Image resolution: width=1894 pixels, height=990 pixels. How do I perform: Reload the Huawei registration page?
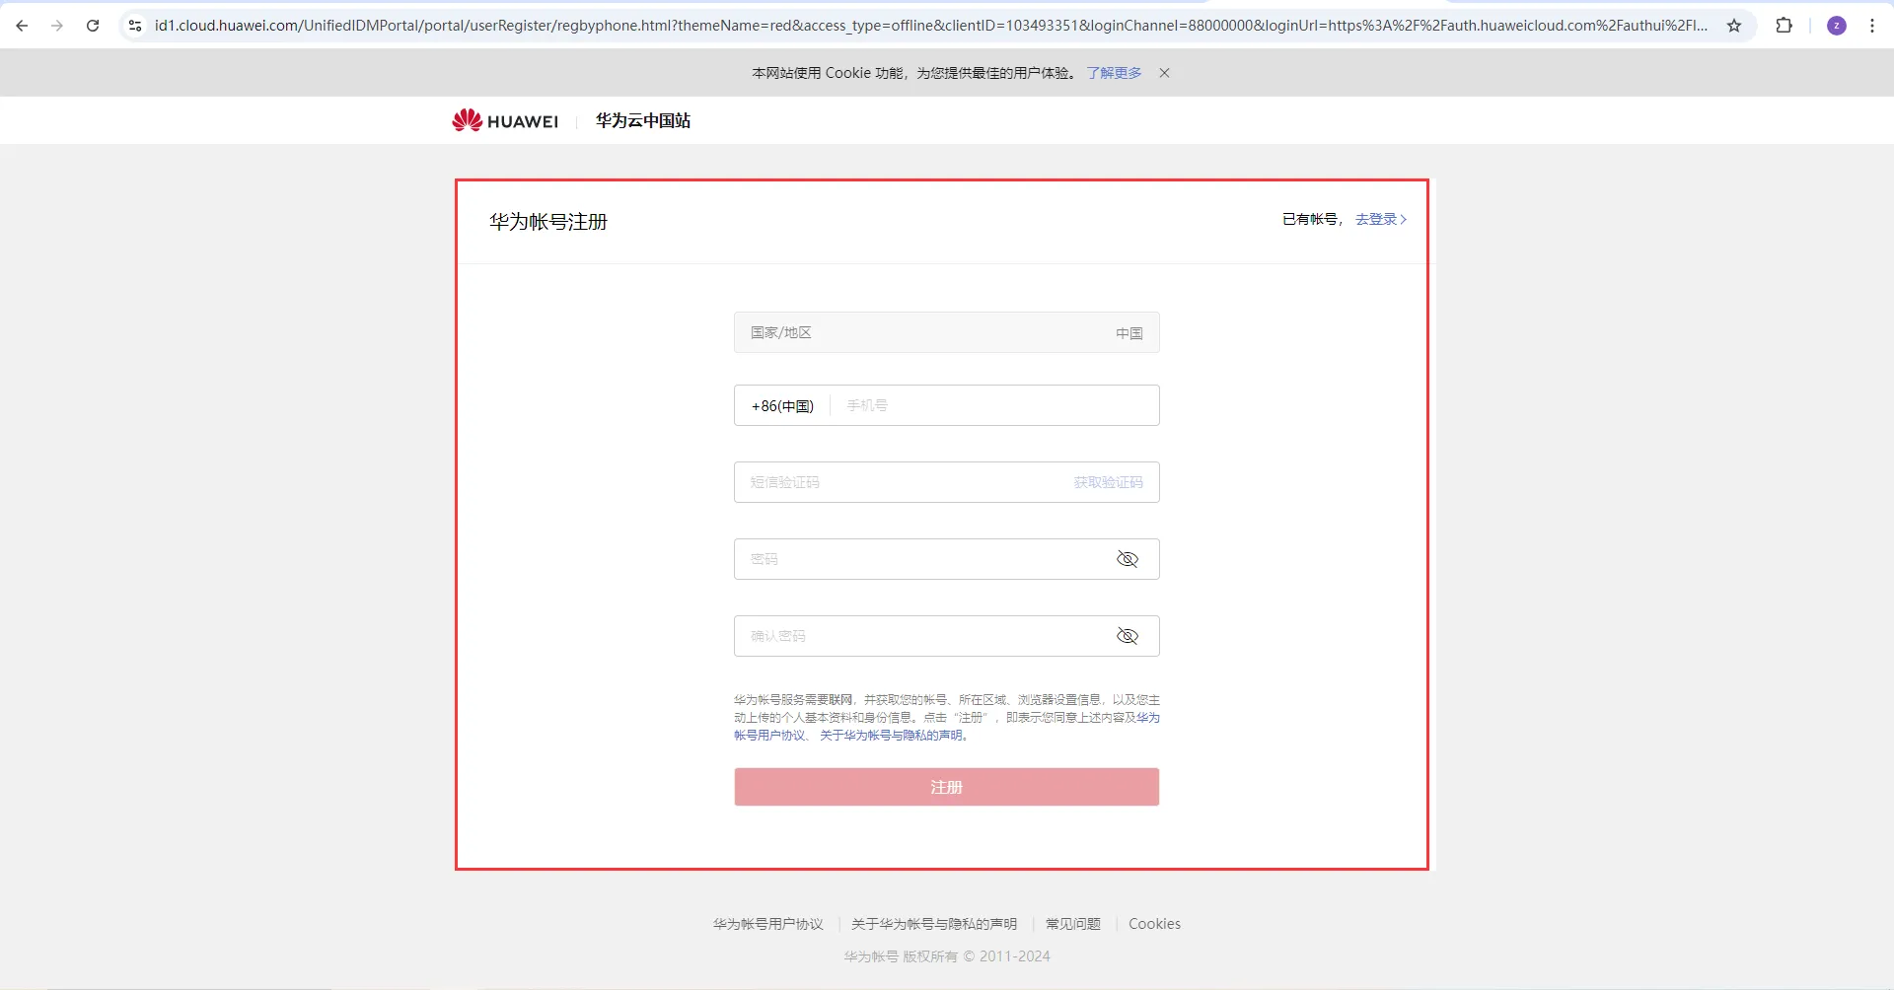tap(93, 26)
